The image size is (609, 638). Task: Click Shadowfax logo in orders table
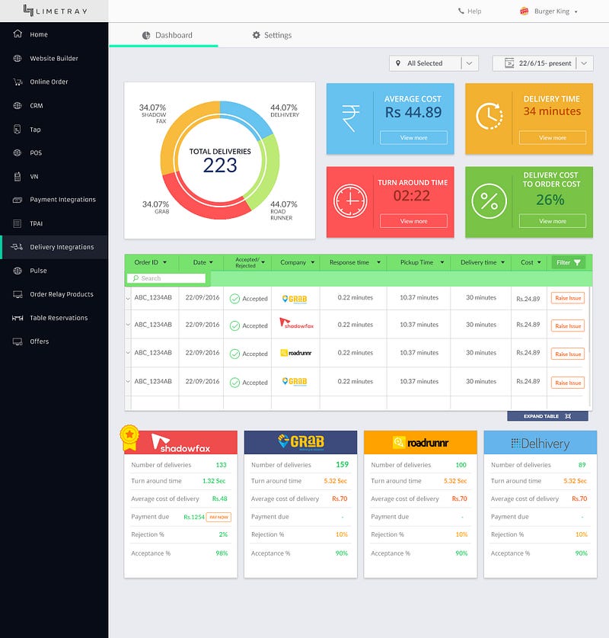(x=296, y=324)
